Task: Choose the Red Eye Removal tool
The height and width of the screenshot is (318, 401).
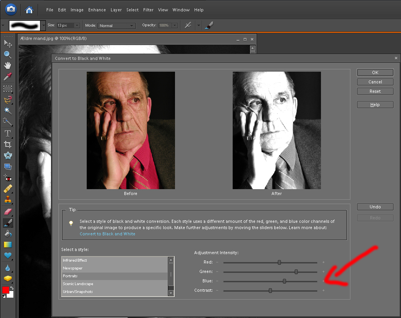Action: click(x=8, y=179)
